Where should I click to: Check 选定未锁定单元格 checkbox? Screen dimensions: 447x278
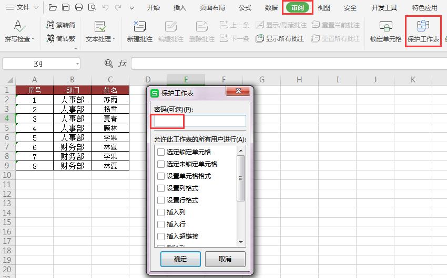pos(161,164)
